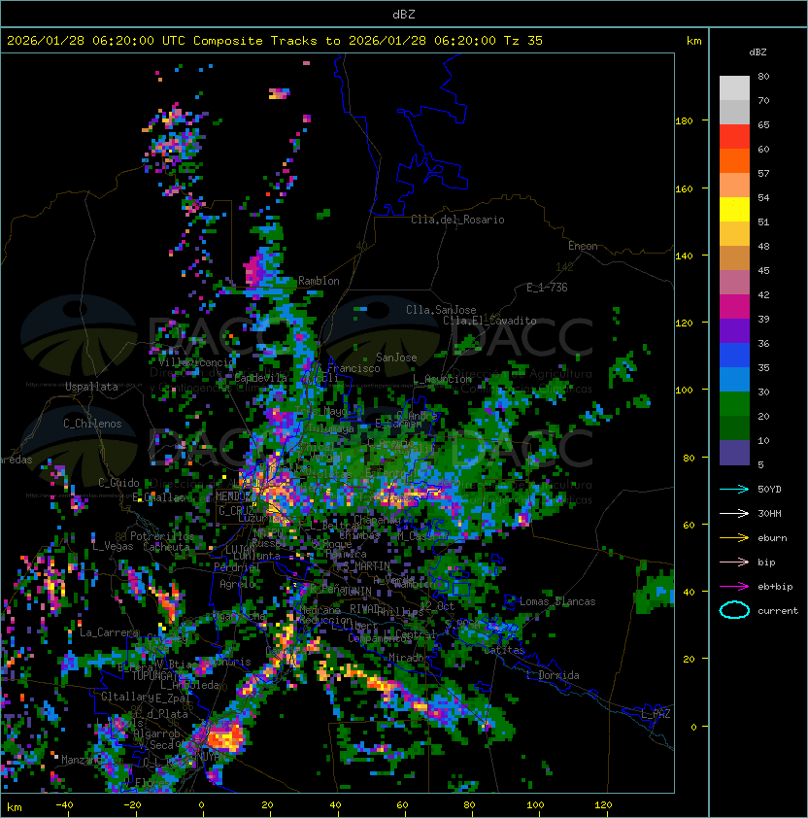Click the map label 'Clla.SanJose'
808x818 pixels.
point(441,310)
